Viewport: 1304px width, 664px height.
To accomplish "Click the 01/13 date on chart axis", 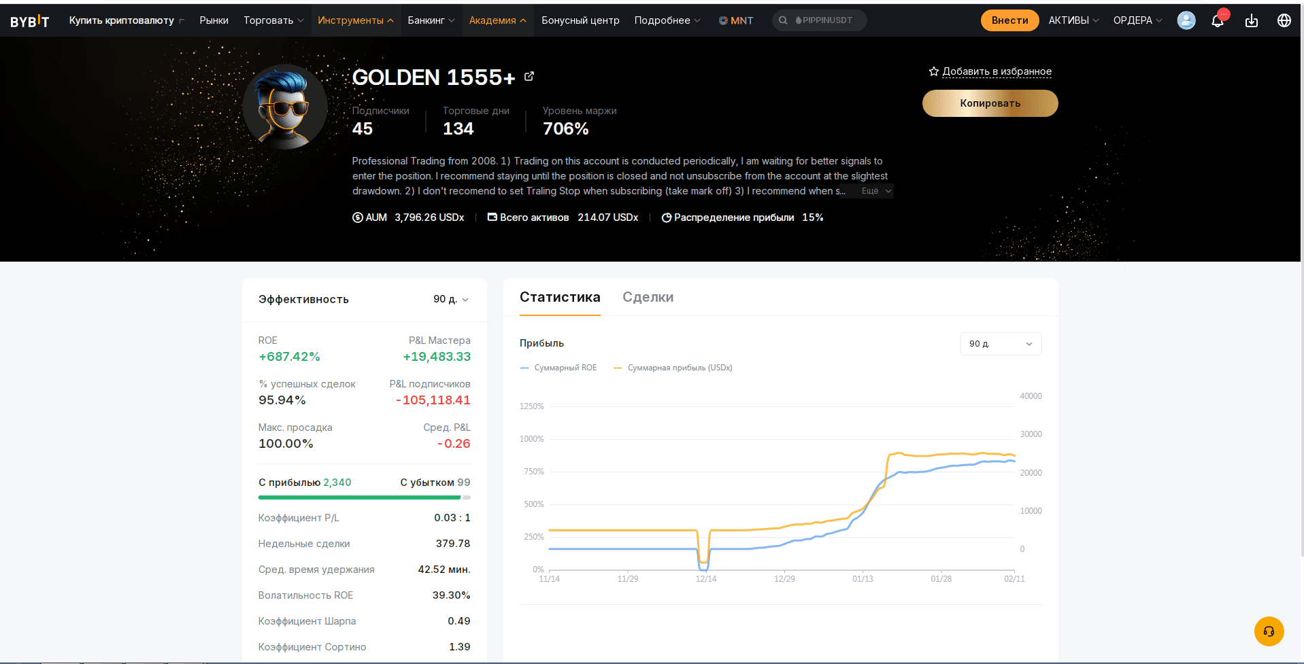I will 863,579.
